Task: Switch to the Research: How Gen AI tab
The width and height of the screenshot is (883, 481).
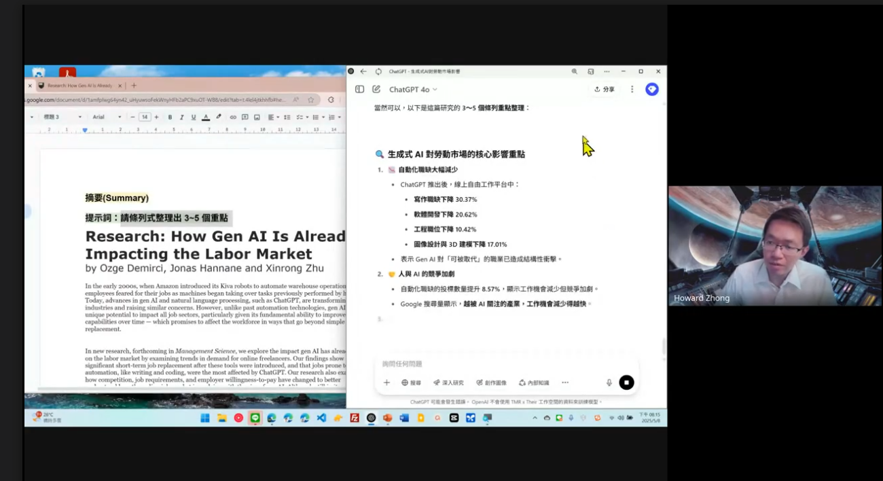Action: coord(77,86)
